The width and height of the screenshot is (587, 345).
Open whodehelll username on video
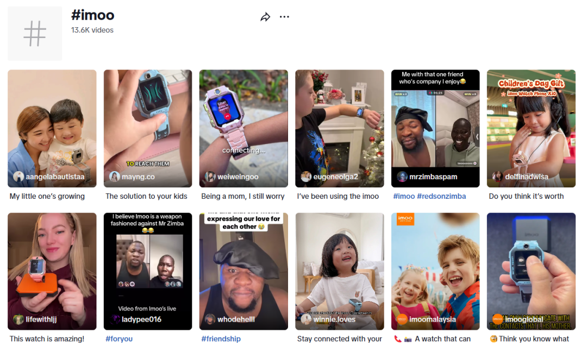point(236,319)
